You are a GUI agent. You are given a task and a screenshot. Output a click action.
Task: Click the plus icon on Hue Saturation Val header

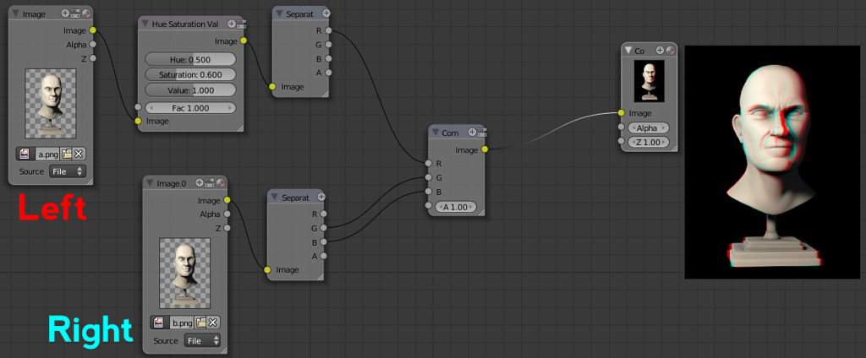point(232,24)
